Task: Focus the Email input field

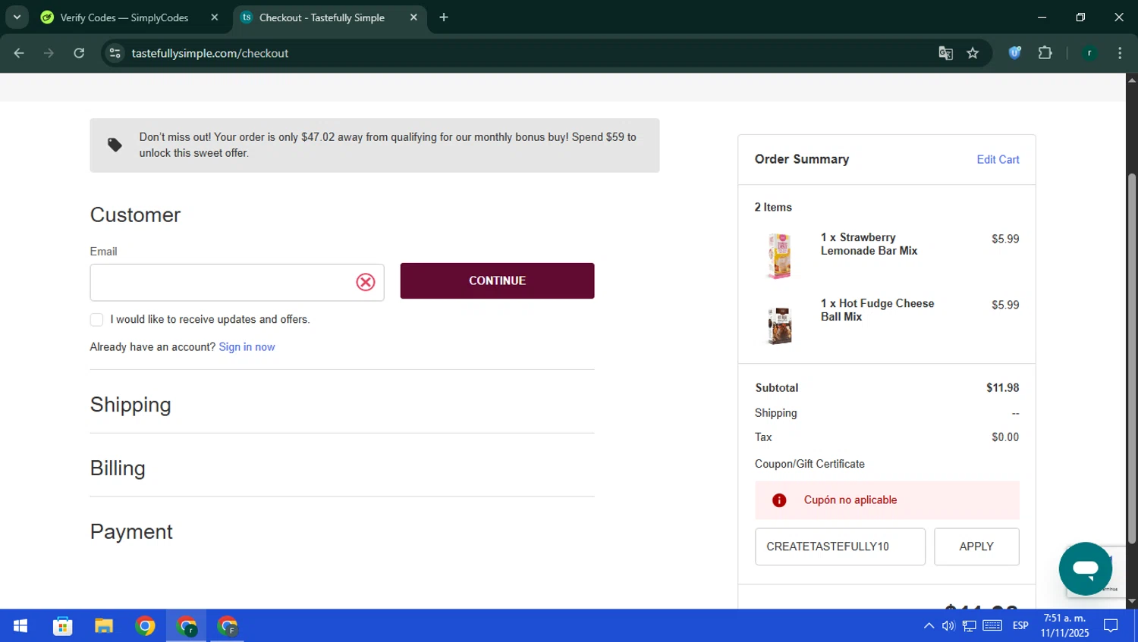Action: [x=237, y=282]
